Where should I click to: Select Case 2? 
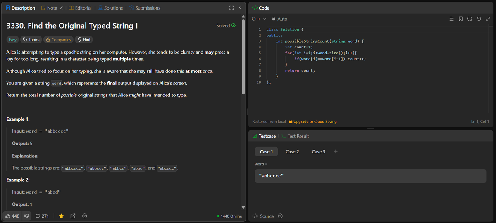292,151
